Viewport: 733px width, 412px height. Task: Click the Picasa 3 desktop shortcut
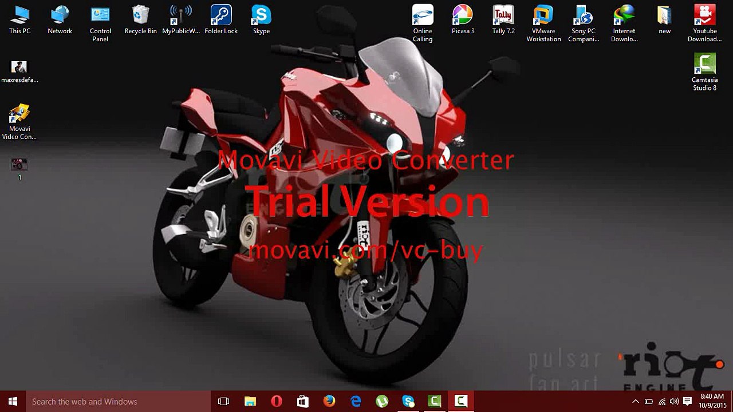click(x=463, y=20)
